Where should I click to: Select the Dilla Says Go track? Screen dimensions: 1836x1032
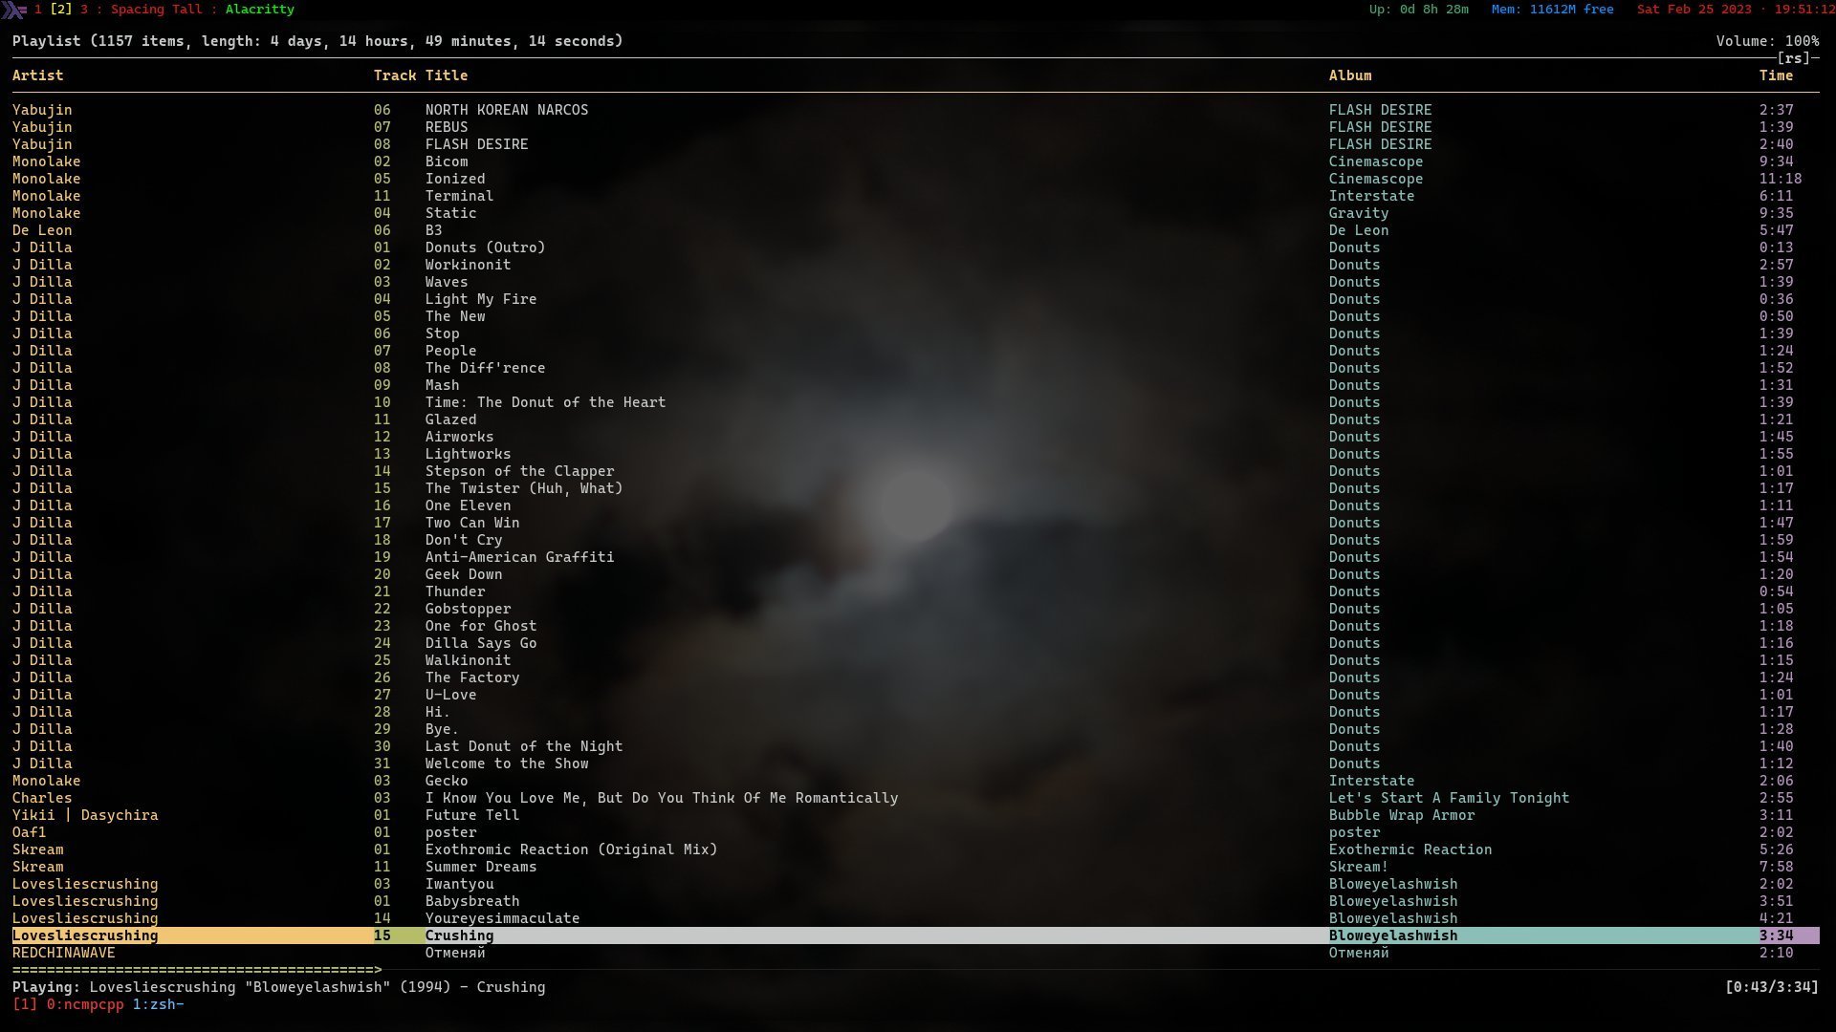[915, 643]
